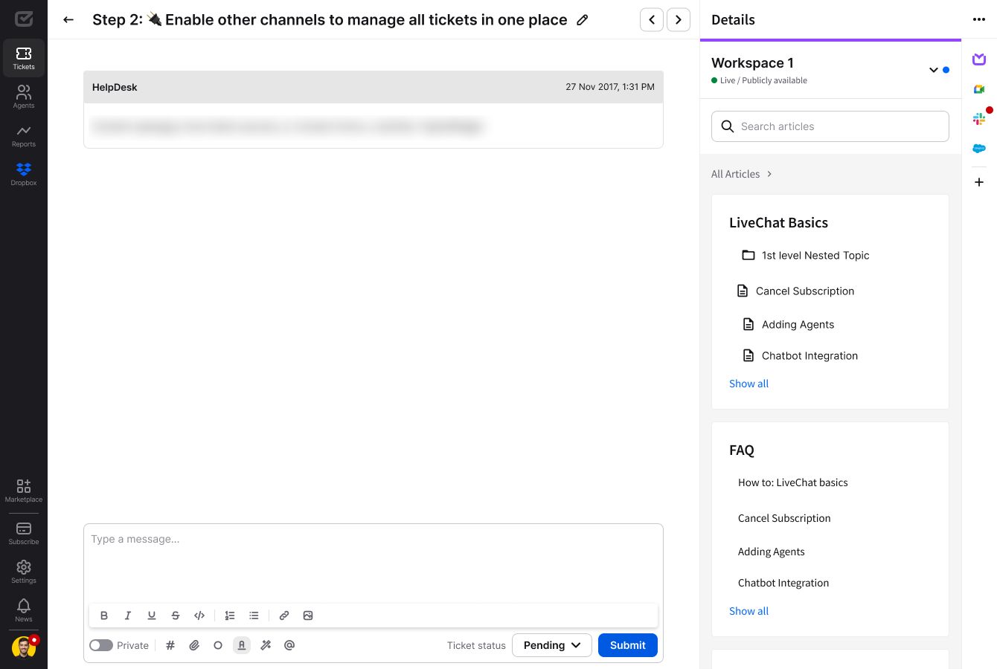Insert a canned response with the hashtag icon
This screenshot has height=669, width=997.
(x=170, y=645)
